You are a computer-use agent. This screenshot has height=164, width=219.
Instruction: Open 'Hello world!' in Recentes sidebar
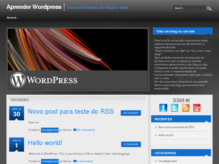[x=166, y=135]
